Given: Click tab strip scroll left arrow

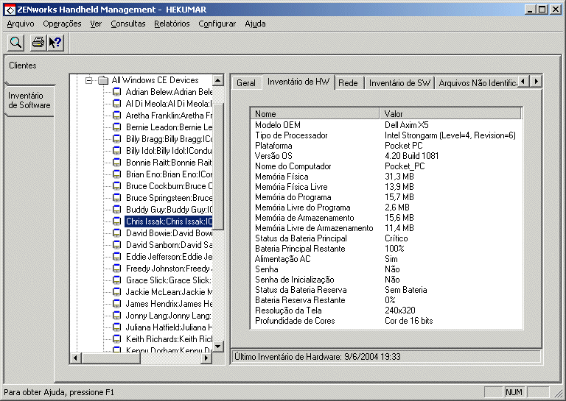Looking at the screenshot, I should click(x=524, y=82).
